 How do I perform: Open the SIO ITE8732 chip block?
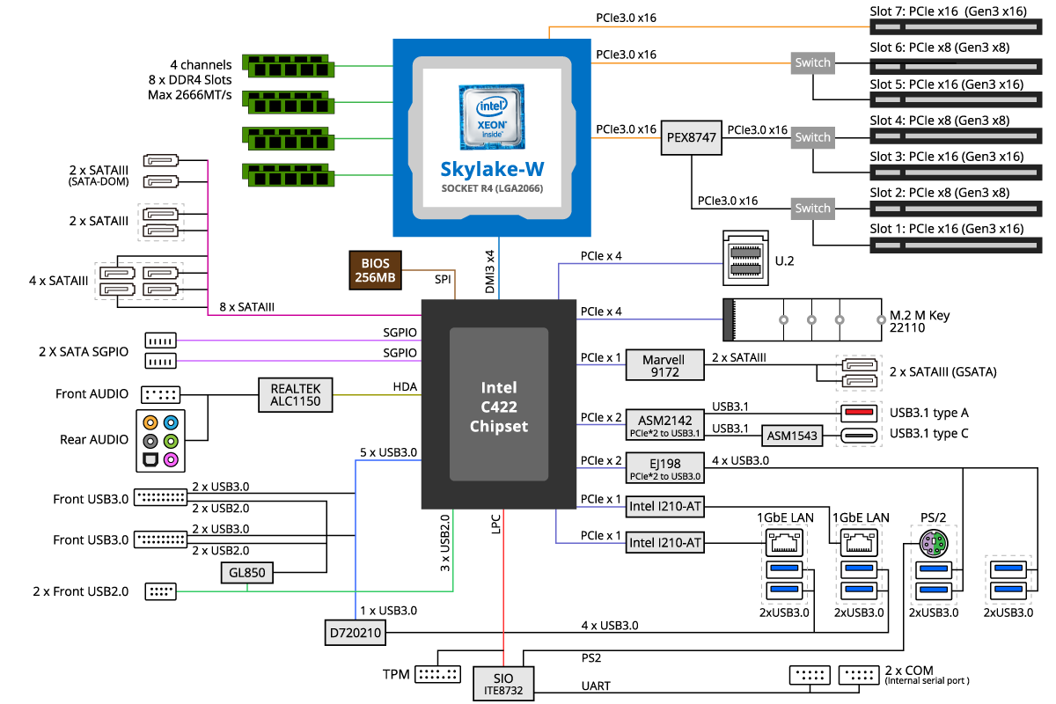pyautogui.click(x=505, y=683)
